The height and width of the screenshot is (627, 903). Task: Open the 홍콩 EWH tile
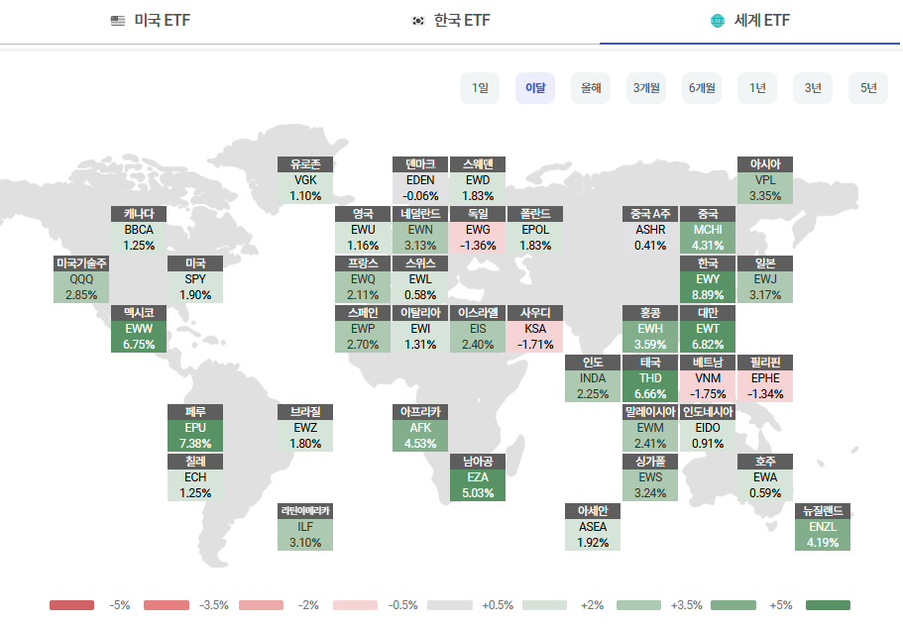coord(650,329)
